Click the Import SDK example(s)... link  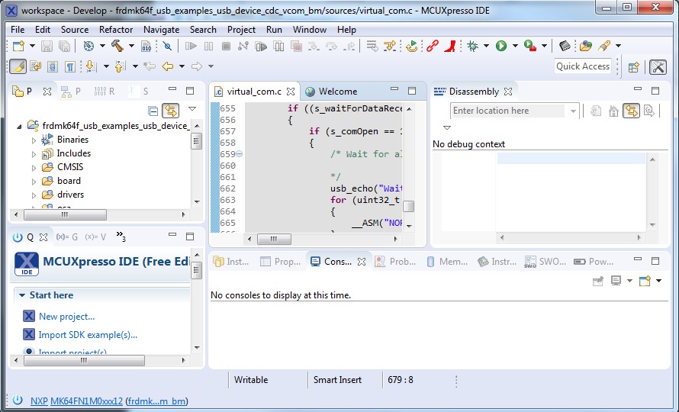[88, 334]
